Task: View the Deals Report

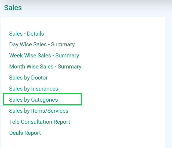Action: click(x=25, y=133)
